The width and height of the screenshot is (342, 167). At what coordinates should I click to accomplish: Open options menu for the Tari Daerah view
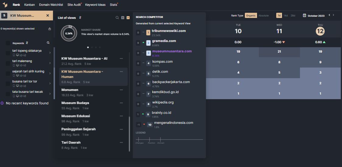pos(121,142)
